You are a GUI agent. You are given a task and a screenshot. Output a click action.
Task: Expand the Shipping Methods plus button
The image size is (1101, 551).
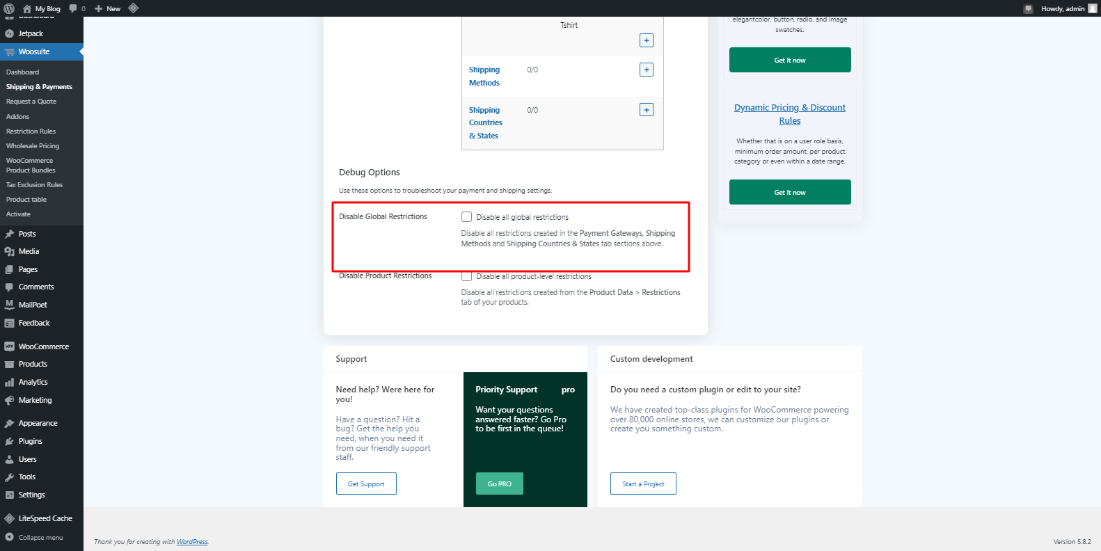pos(647,70)
